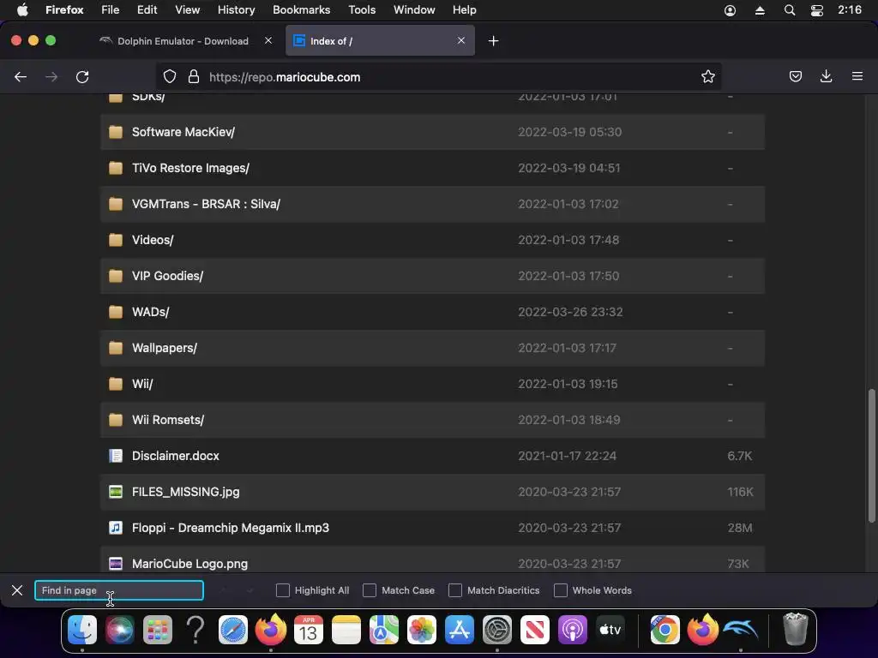Open Photos from the dock

click(422, 630)
